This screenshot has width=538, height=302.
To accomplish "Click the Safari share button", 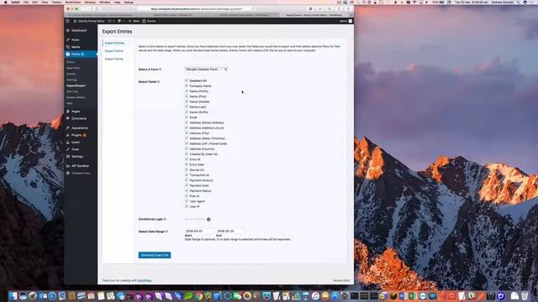I will (338, 9).
